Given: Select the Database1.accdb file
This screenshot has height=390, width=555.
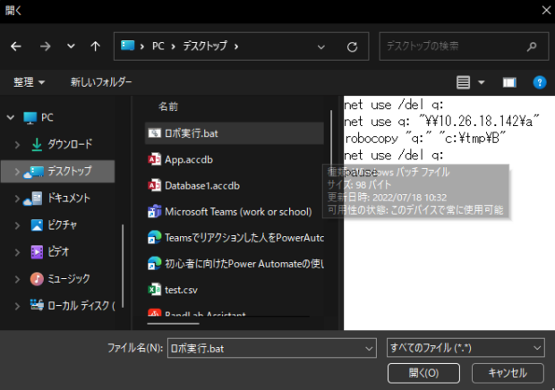Looking at the screenshot, I should (x=235, y=186).
